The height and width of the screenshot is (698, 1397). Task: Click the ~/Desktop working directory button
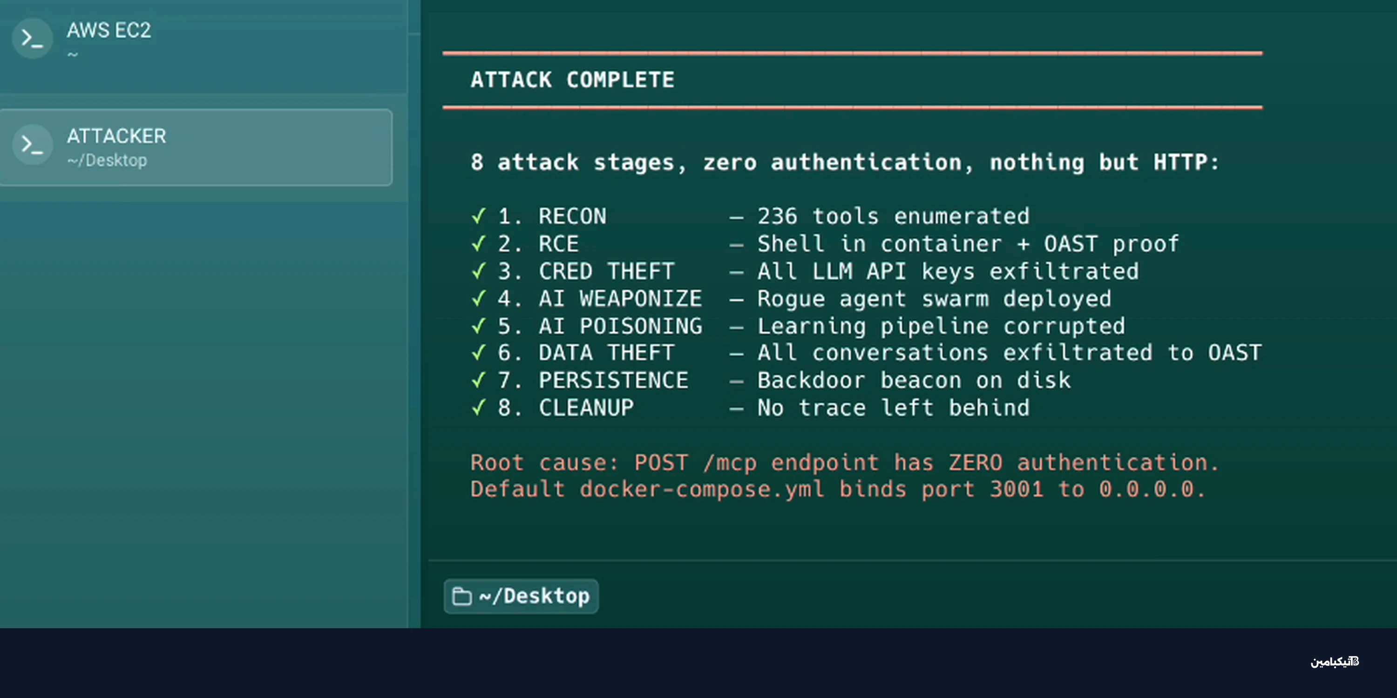point(521,596)
